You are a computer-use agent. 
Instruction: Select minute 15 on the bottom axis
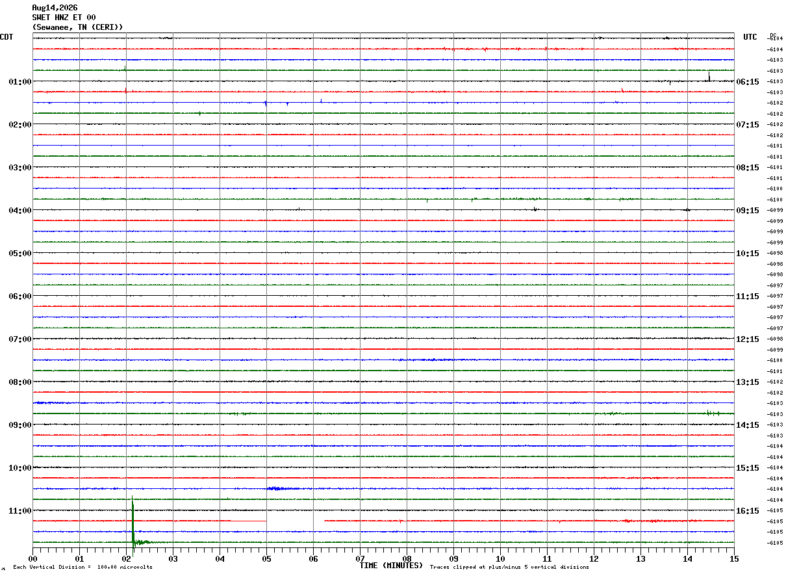(733, 558)
